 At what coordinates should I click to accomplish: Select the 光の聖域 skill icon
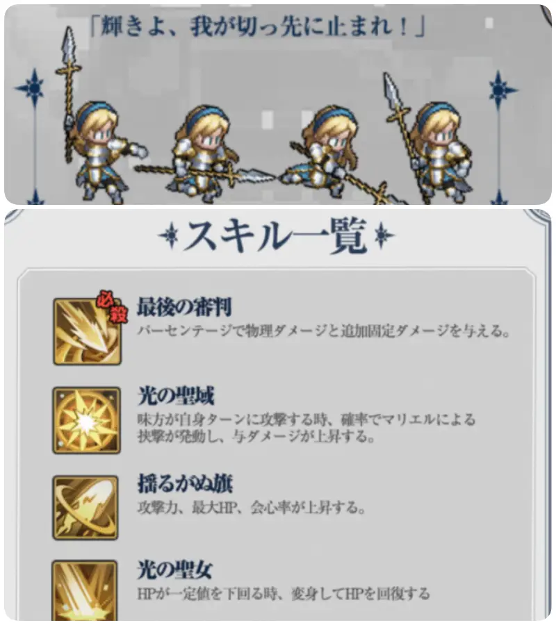87,420
